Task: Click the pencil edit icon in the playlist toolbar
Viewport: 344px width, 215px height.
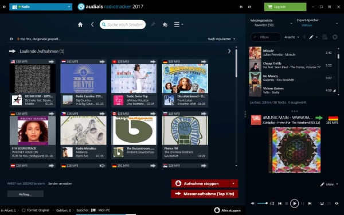Action: pos(311,37)
